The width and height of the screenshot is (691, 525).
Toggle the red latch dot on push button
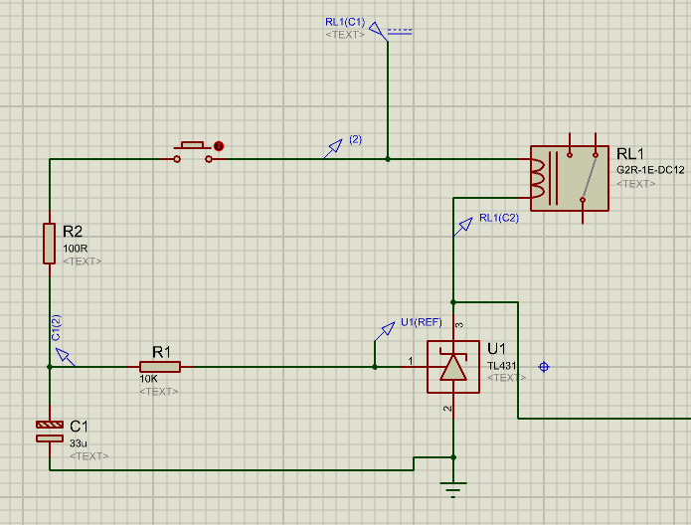coord(219,146)
